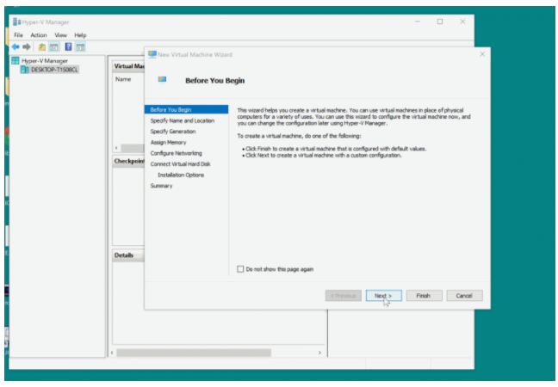The width and height of the screenshot is (558, 387).
Task: Cancel the New Virtual Machine Wizard
Action: click(464, 296)
